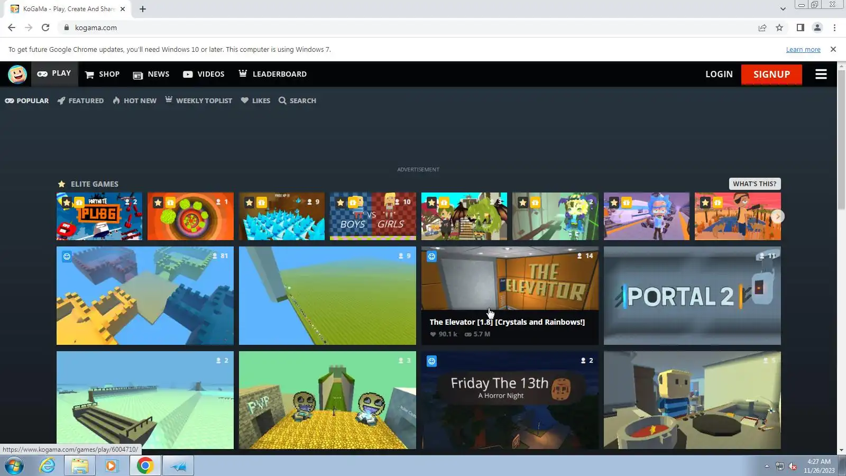Open the game SEARCH
Screen dimensions: 846x476
[x=297, y=100]
